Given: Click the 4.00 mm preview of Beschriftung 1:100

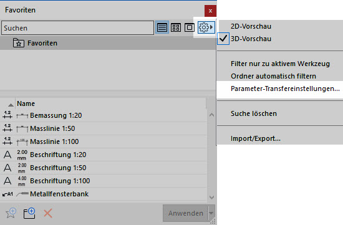Looking at the screenshot, I should pyautogui.click(x=22, y=181).
